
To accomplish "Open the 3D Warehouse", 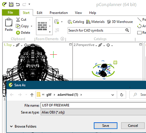I will click(x=120, y=22).
